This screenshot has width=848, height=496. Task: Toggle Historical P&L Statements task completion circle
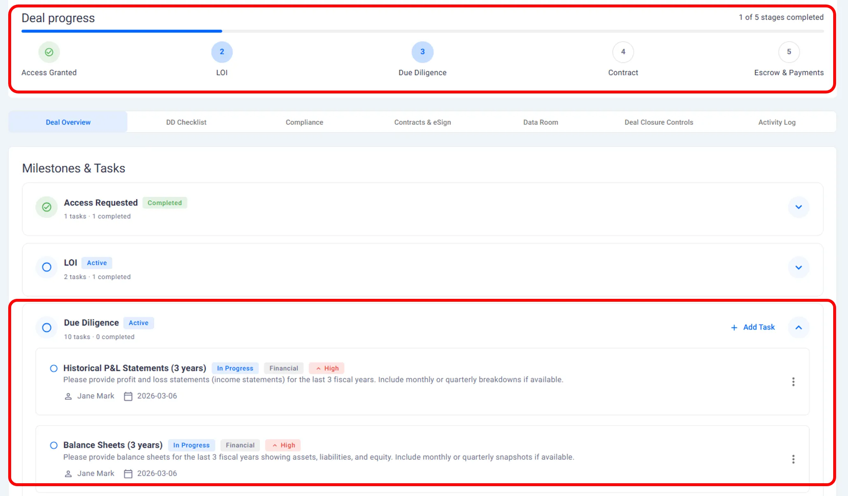tap(53, 368)
